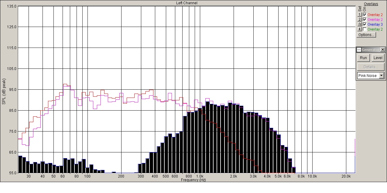This screenshot has height=193, width=387.
Task: Click Set button 3 for overlays
Action: pos(360,24)
